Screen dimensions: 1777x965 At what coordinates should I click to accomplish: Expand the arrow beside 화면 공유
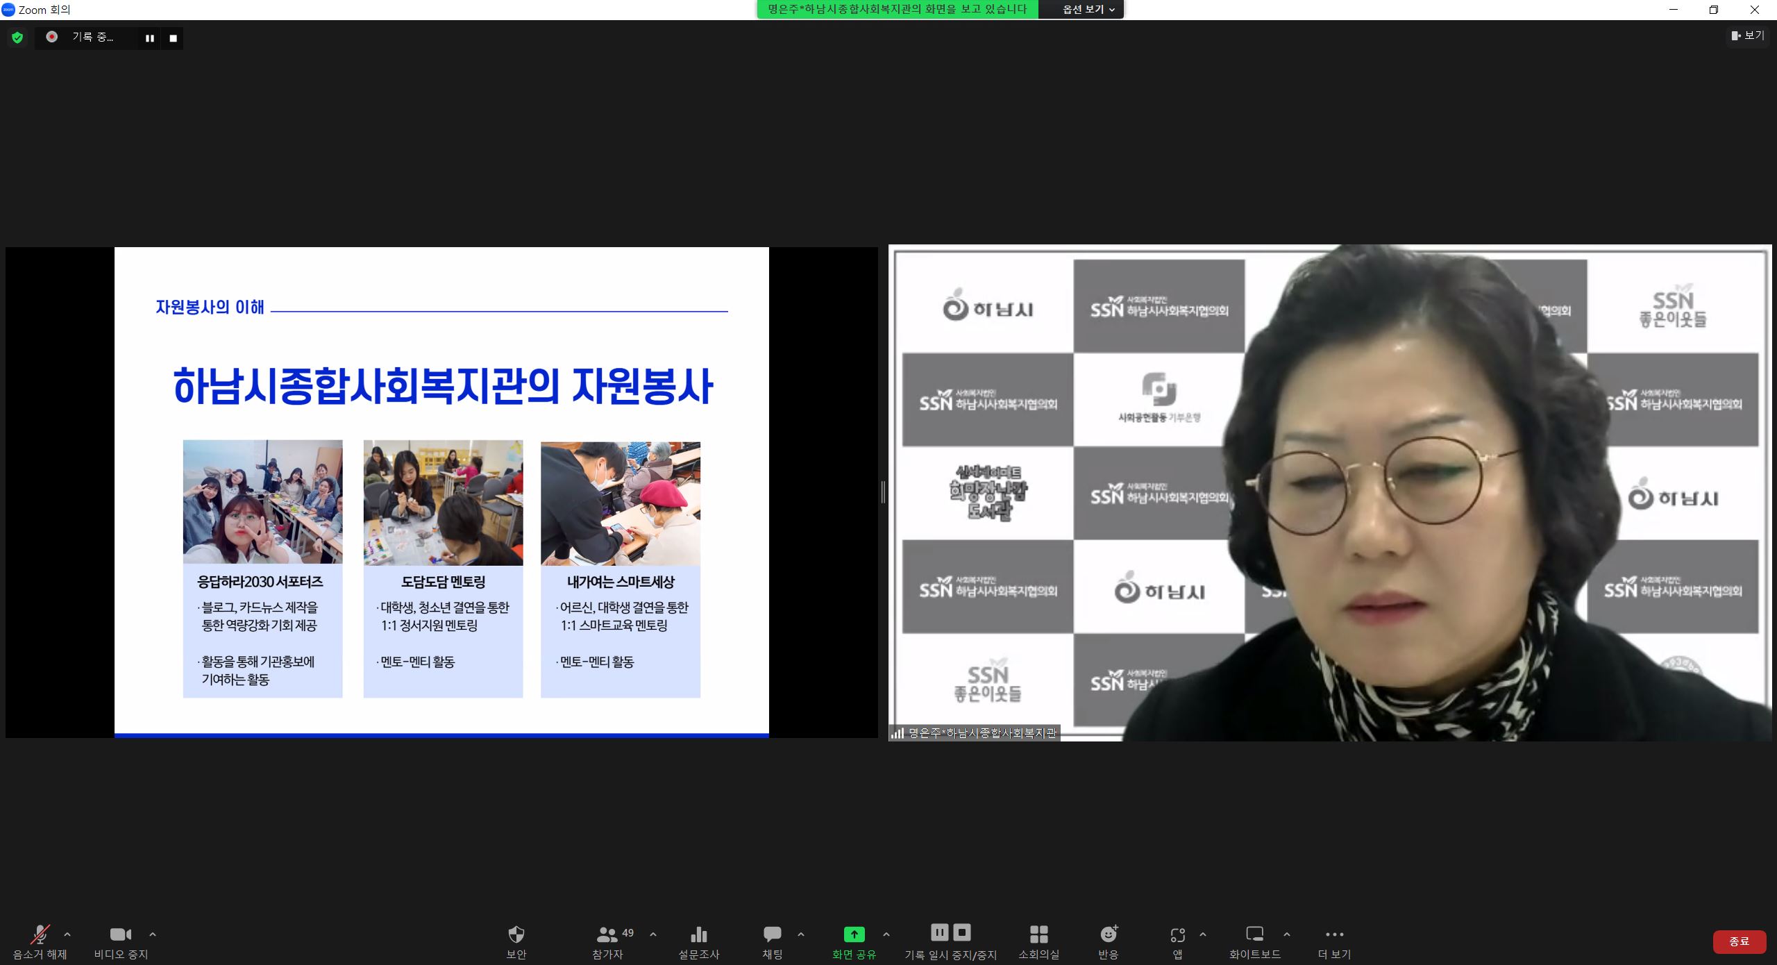pos(886,934)
